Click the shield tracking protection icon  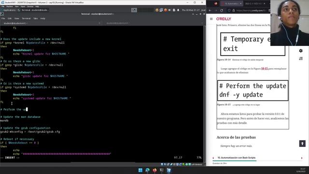(x=229, y=11)
